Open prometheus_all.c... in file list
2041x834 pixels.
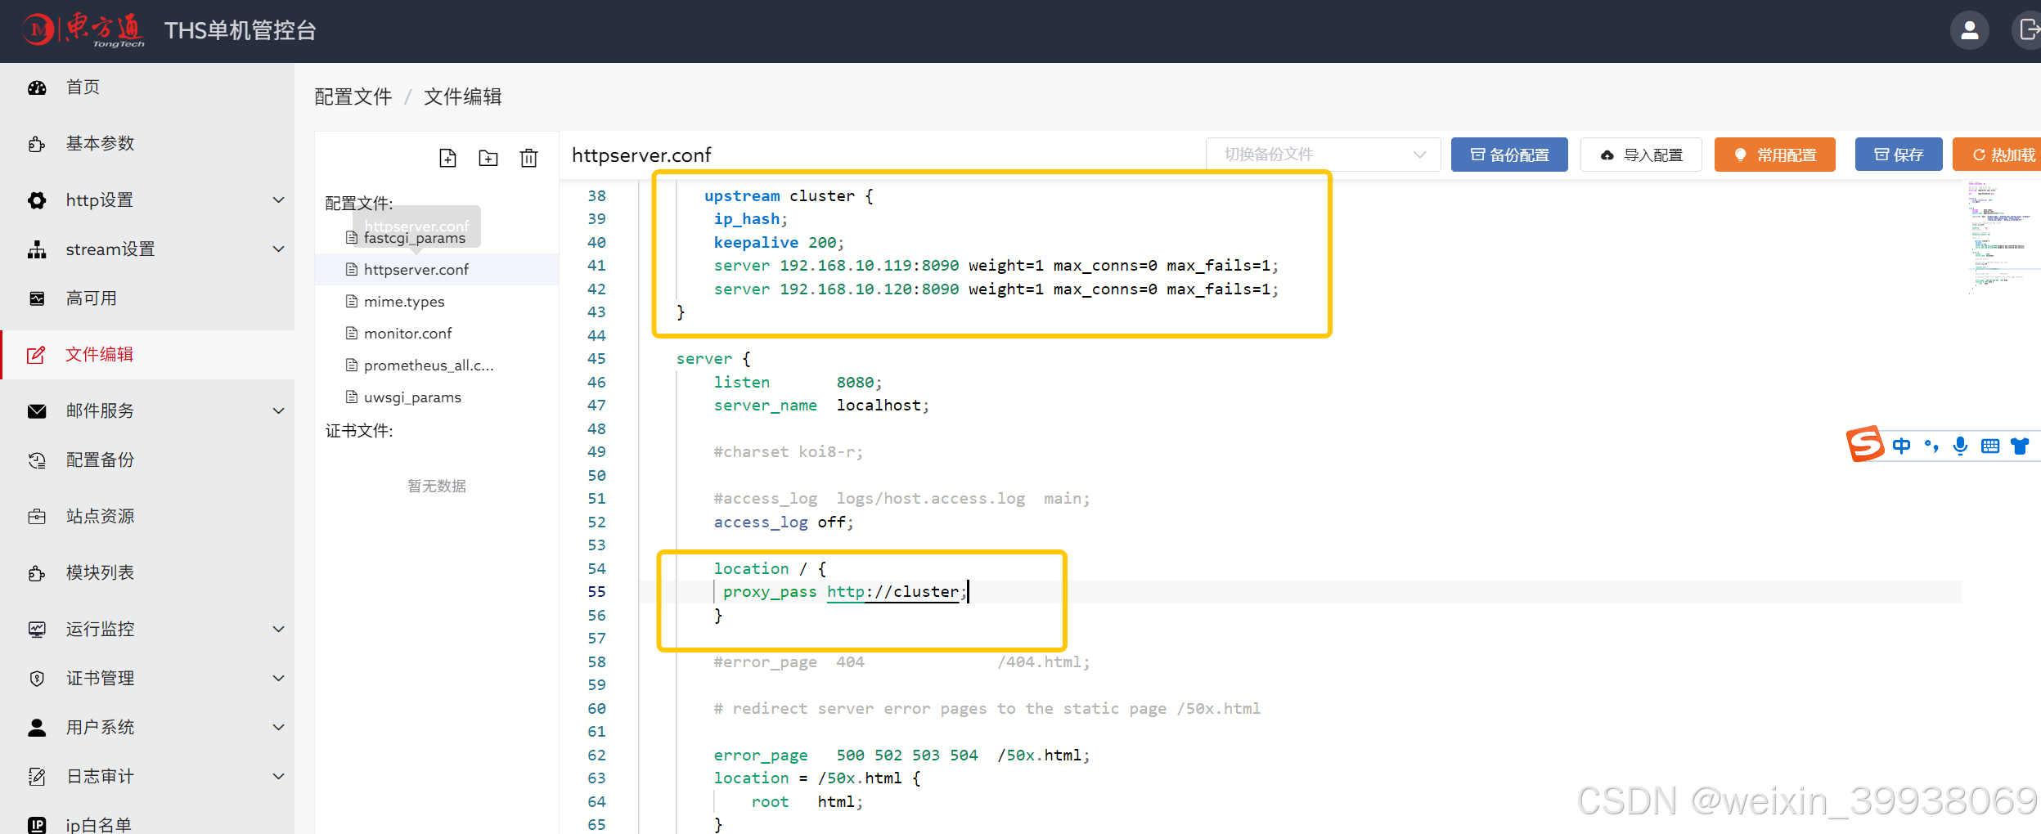point(429,365)
